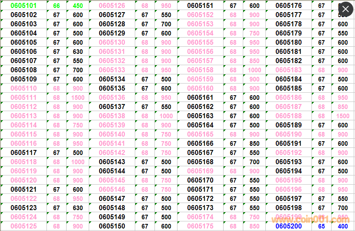Select the green cell 0605101
Image resolution: width=355 pixels, height=231 pixels.
tap(23, 6)
